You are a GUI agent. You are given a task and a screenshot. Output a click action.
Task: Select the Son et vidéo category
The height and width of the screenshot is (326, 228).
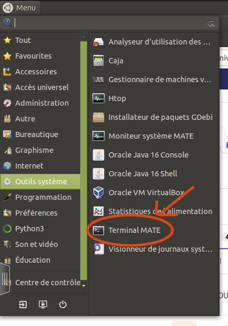coord(40,244)
